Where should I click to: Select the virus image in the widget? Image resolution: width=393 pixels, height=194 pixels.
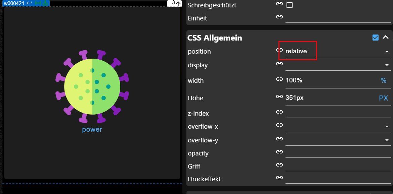coord(92,86)
